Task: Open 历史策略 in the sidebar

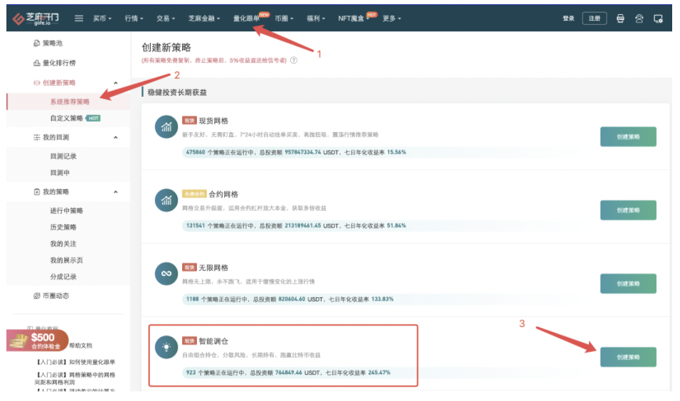Action: (x=63, y=227)
